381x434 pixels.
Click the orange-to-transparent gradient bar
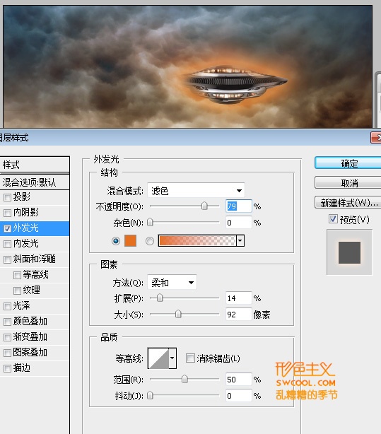click(x=197, y=240)
